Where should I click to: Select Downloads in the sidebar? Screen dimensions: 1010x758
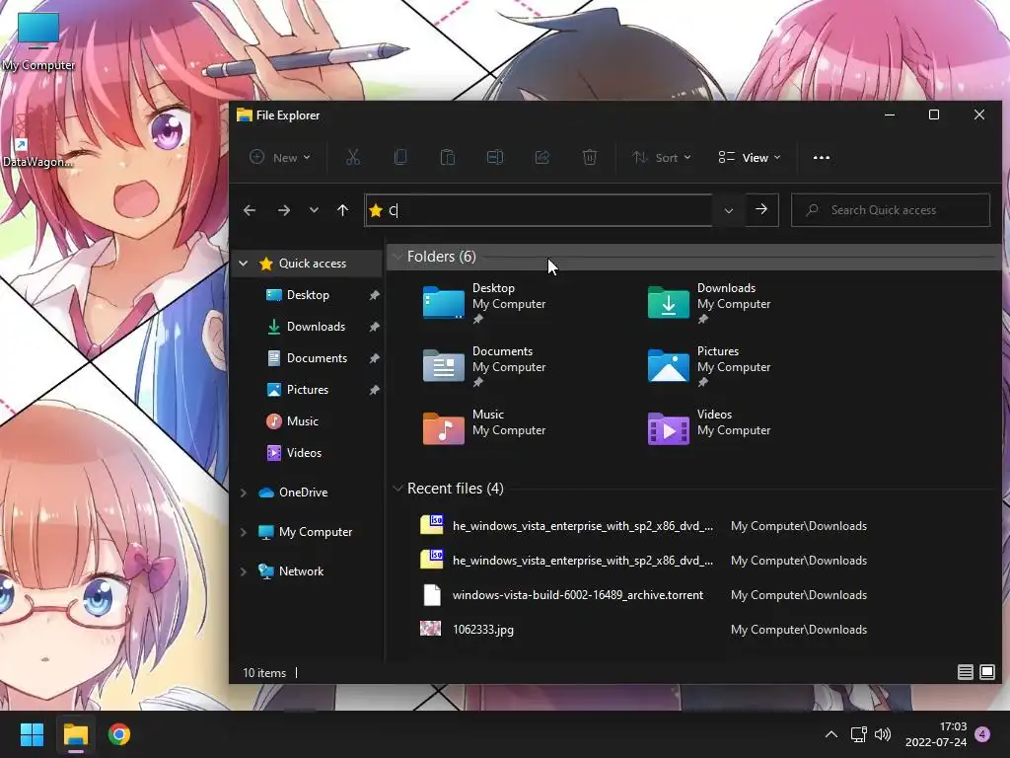click(316, 326)
